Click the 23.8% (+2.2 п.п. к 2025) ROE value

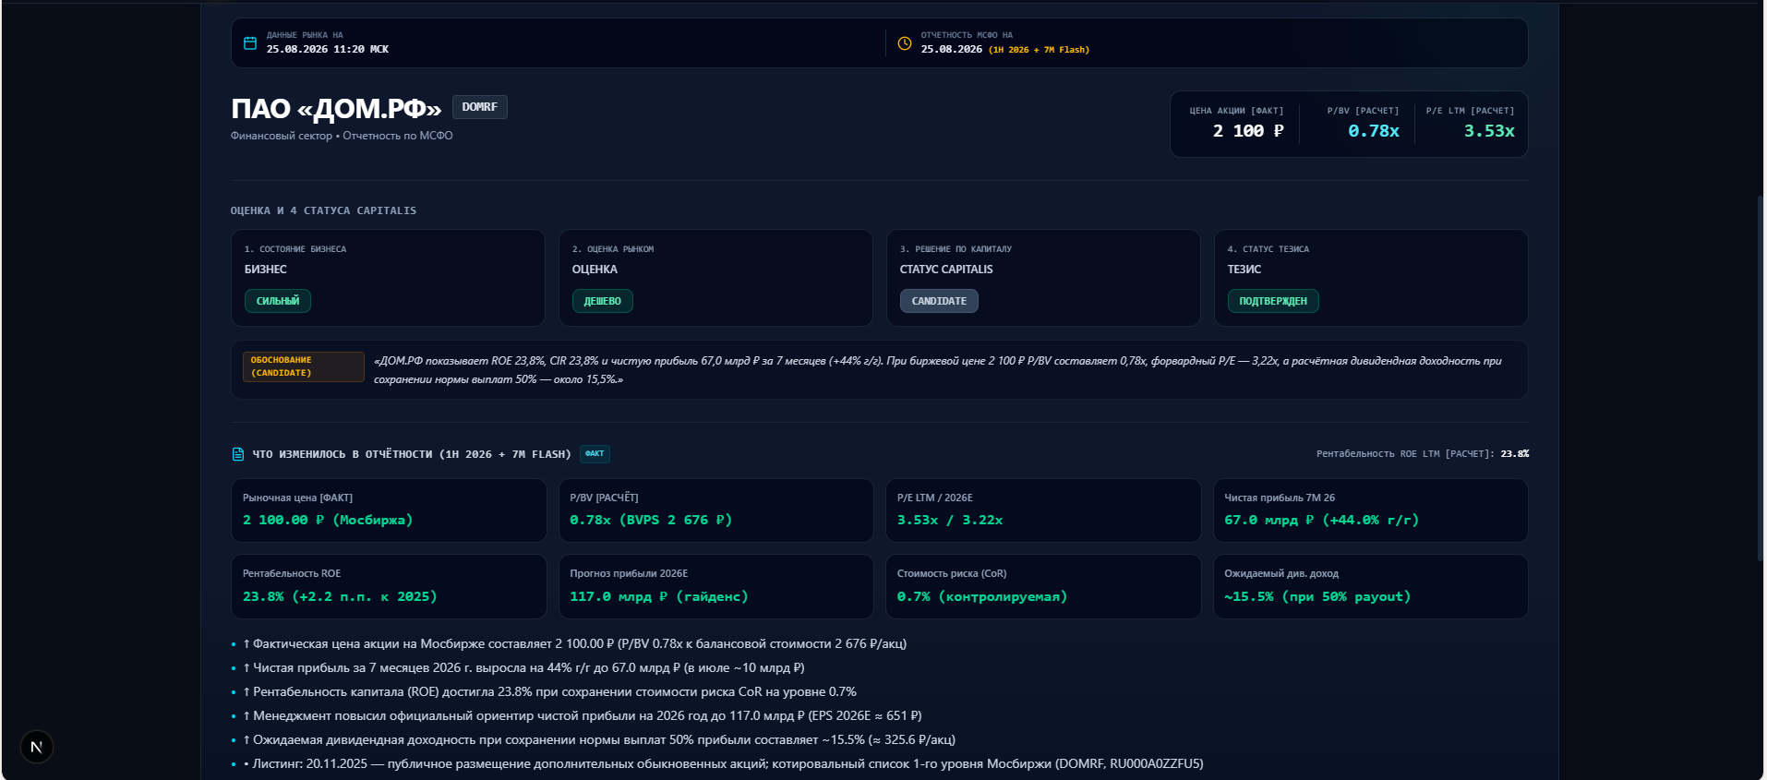(340, 596)
